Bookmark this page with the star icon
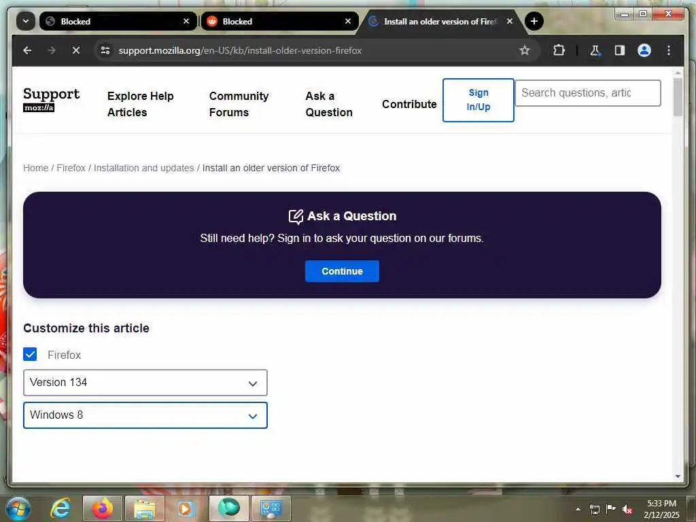 [x=524, y=50]
